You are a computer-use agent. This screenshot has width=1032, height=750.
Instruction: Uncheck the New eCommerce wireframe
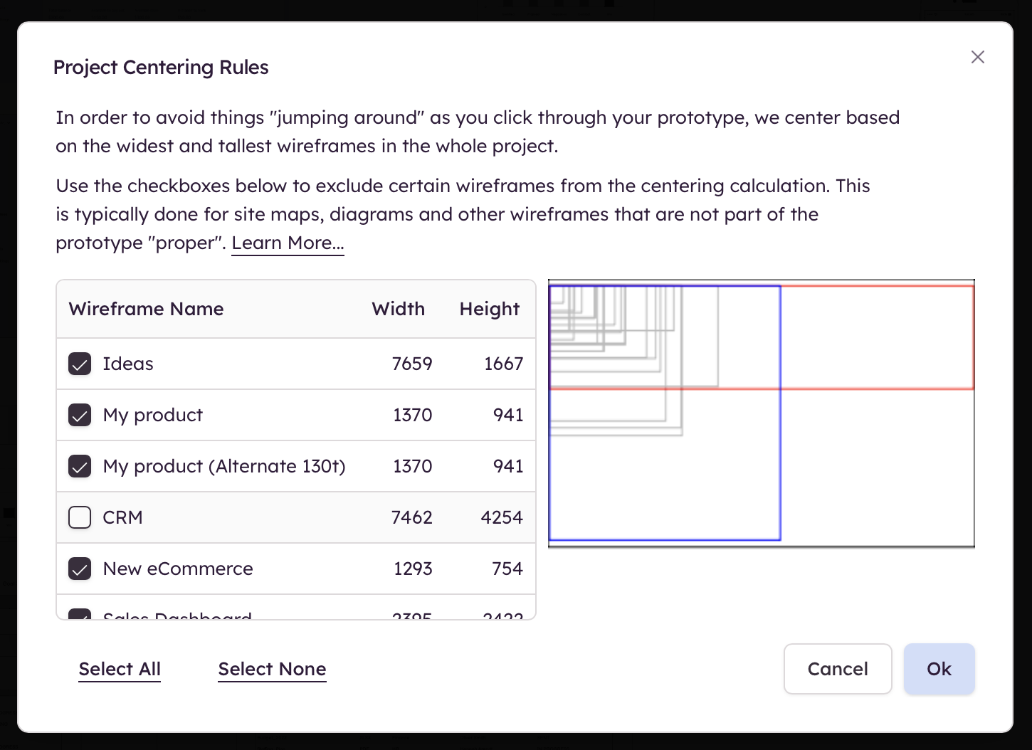(79, 569)
